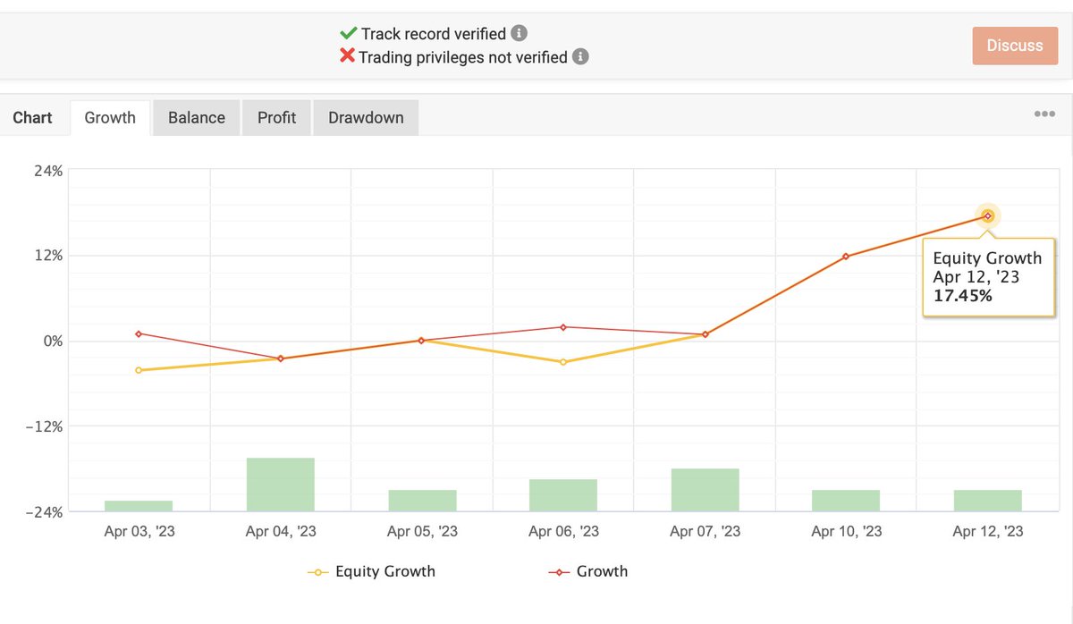Switch to the Balance tab

pos(196,117)
